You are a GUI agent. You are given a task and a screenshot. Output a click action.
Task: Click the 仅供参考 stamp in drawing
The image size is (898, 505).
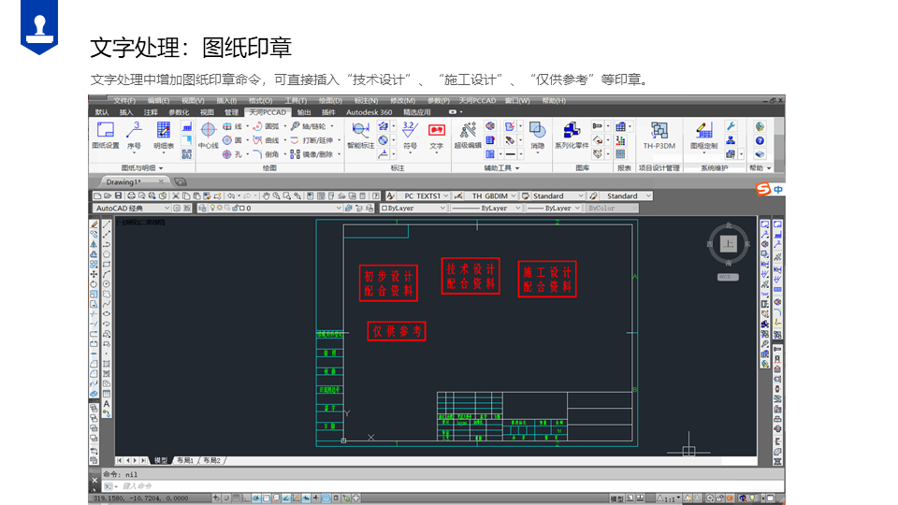397,331
